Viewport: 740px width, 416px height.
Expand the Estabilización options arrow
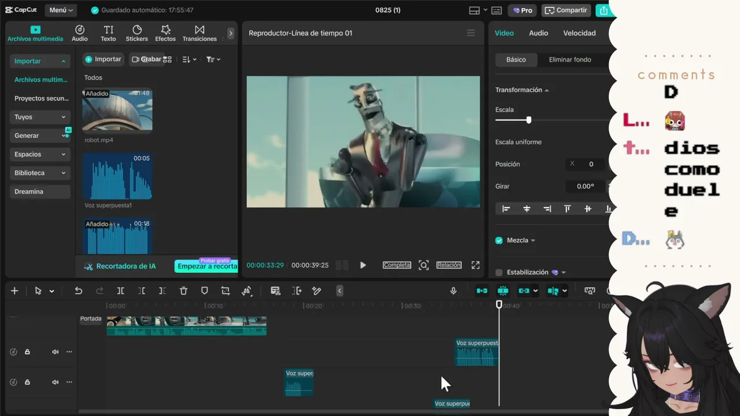[x=564, y=273]
